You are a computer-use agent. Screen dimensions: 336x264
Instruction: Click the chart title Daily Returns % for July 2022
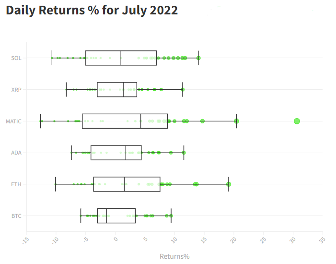tap(92, 10)
